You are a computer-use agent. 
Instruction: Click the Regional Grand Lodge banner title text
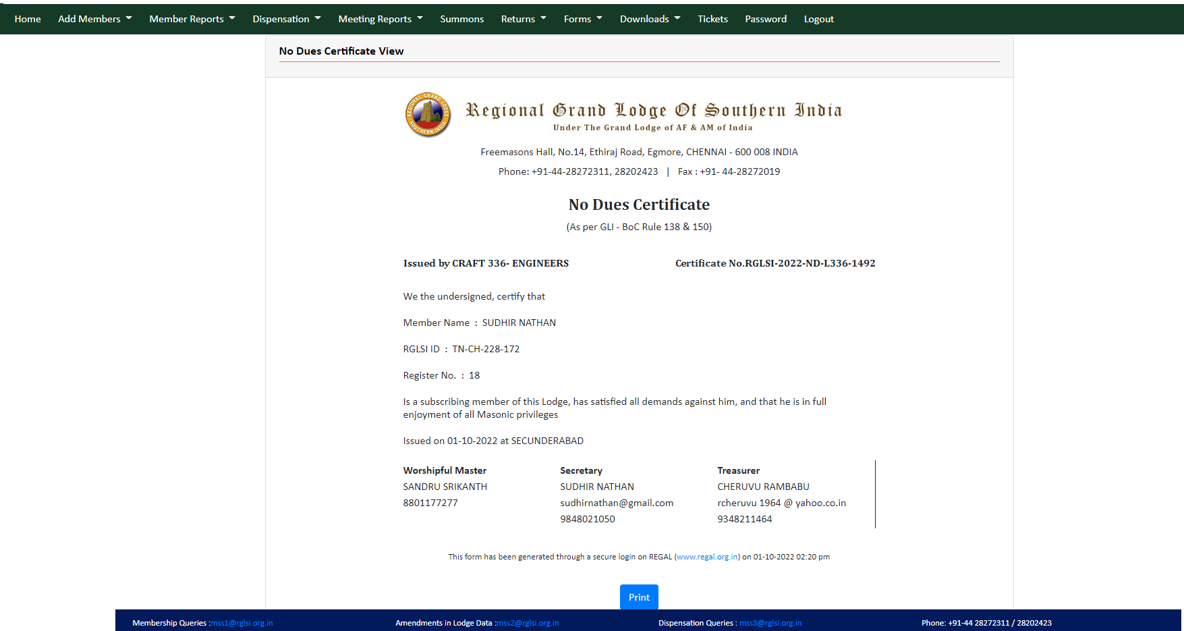pyautogui.click(x=653, y=111)
